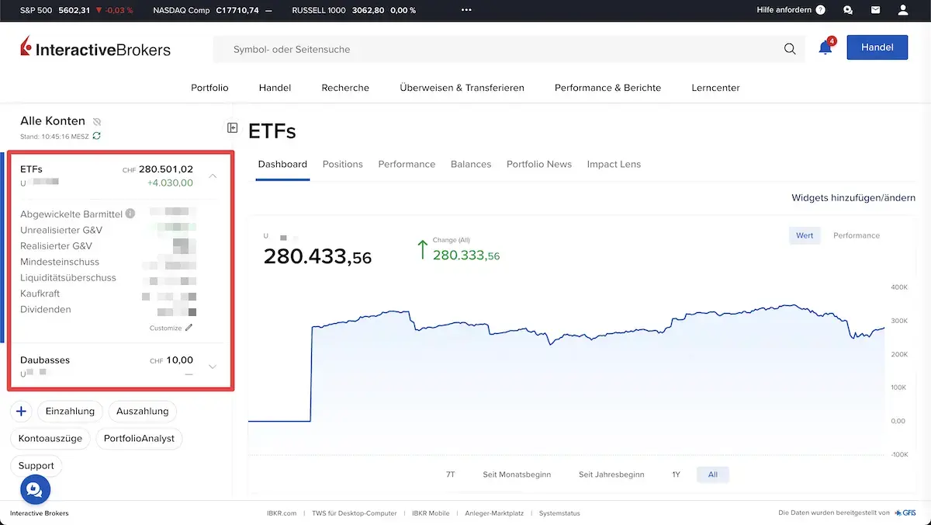Viewport: 931px width, 525px height.
Task: Click the GFIS data provider logo
Action: click(x=905, y=513)
